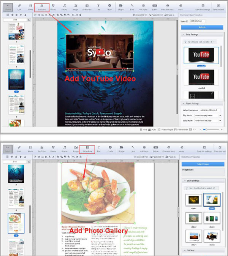Pick the Shape tool in bottom editor

point(121,149)
